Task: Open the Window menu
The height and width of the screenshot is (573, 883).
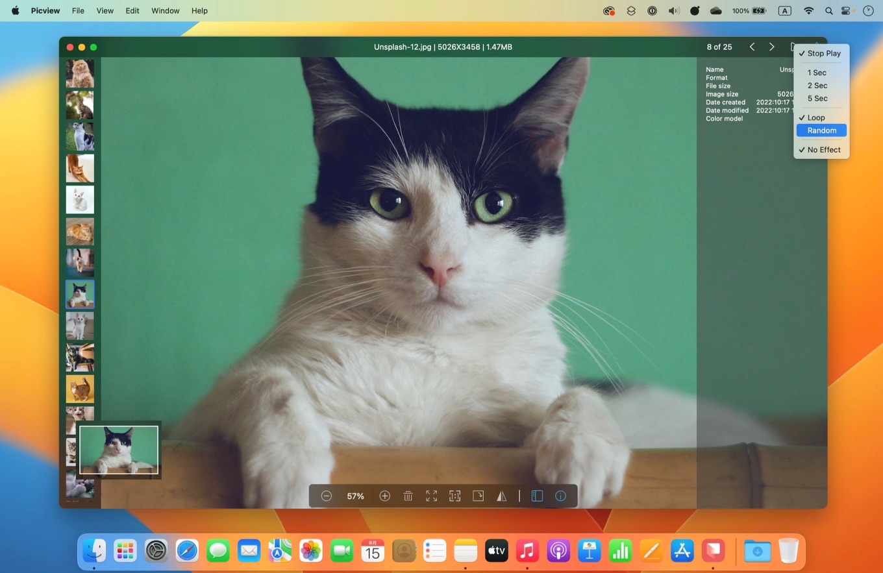Action: 166,10
